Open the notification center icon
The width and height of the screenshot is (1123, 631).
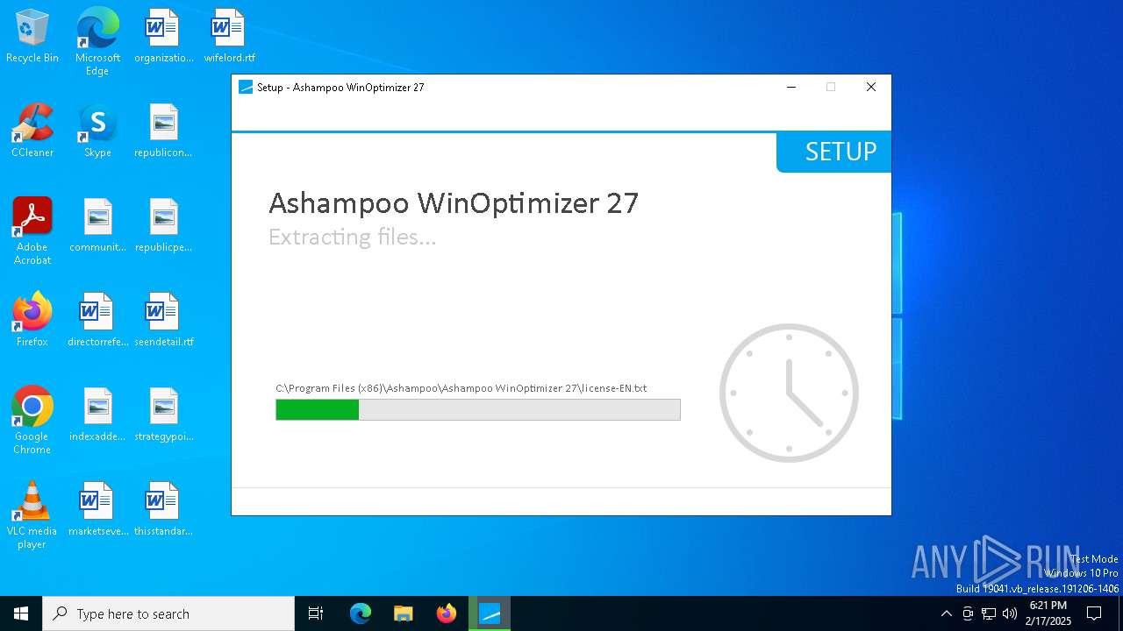point(1094,613)
